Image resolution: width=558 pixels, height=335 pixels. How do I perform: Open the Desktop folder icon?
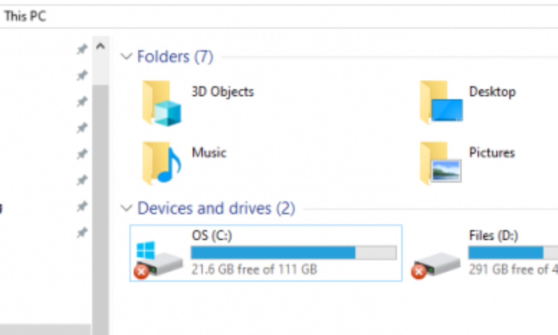tap(441, 102)
